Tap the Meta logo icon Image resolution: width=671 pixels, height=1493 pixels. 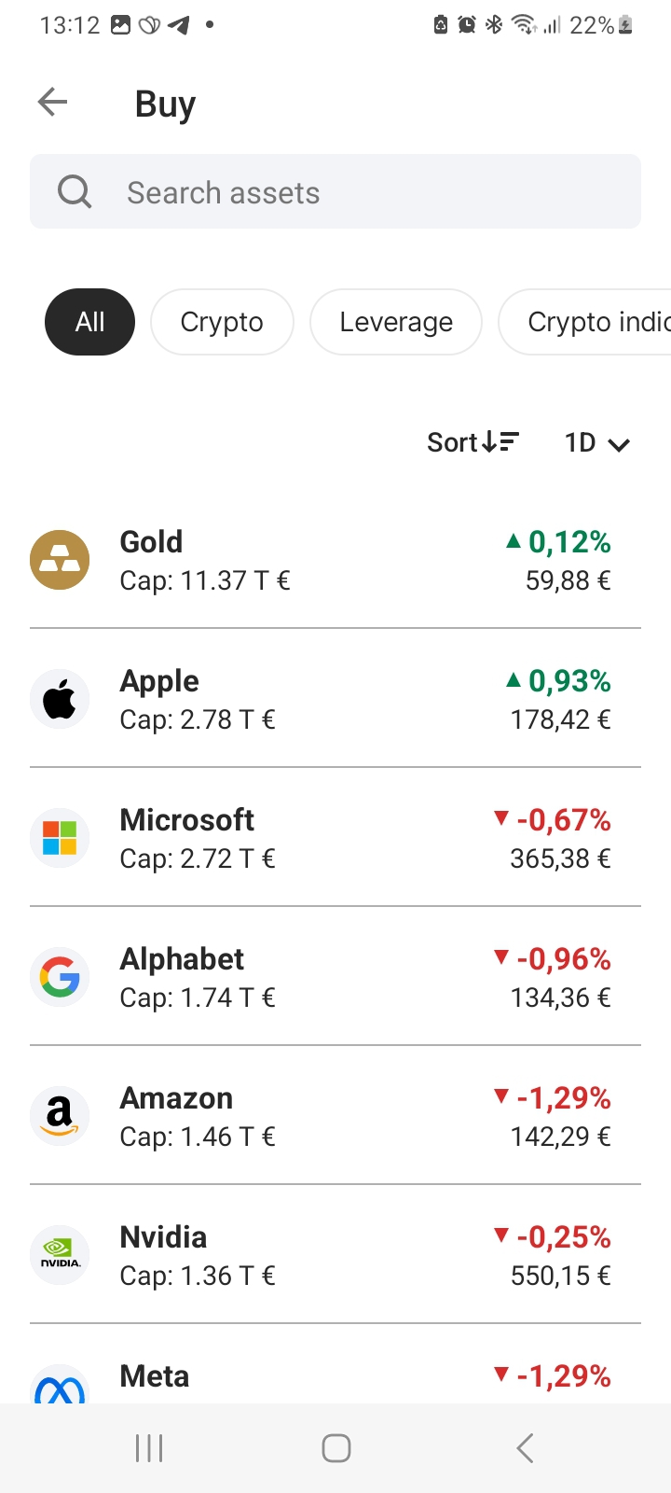pyautogui.click(x=60, y=1388)
